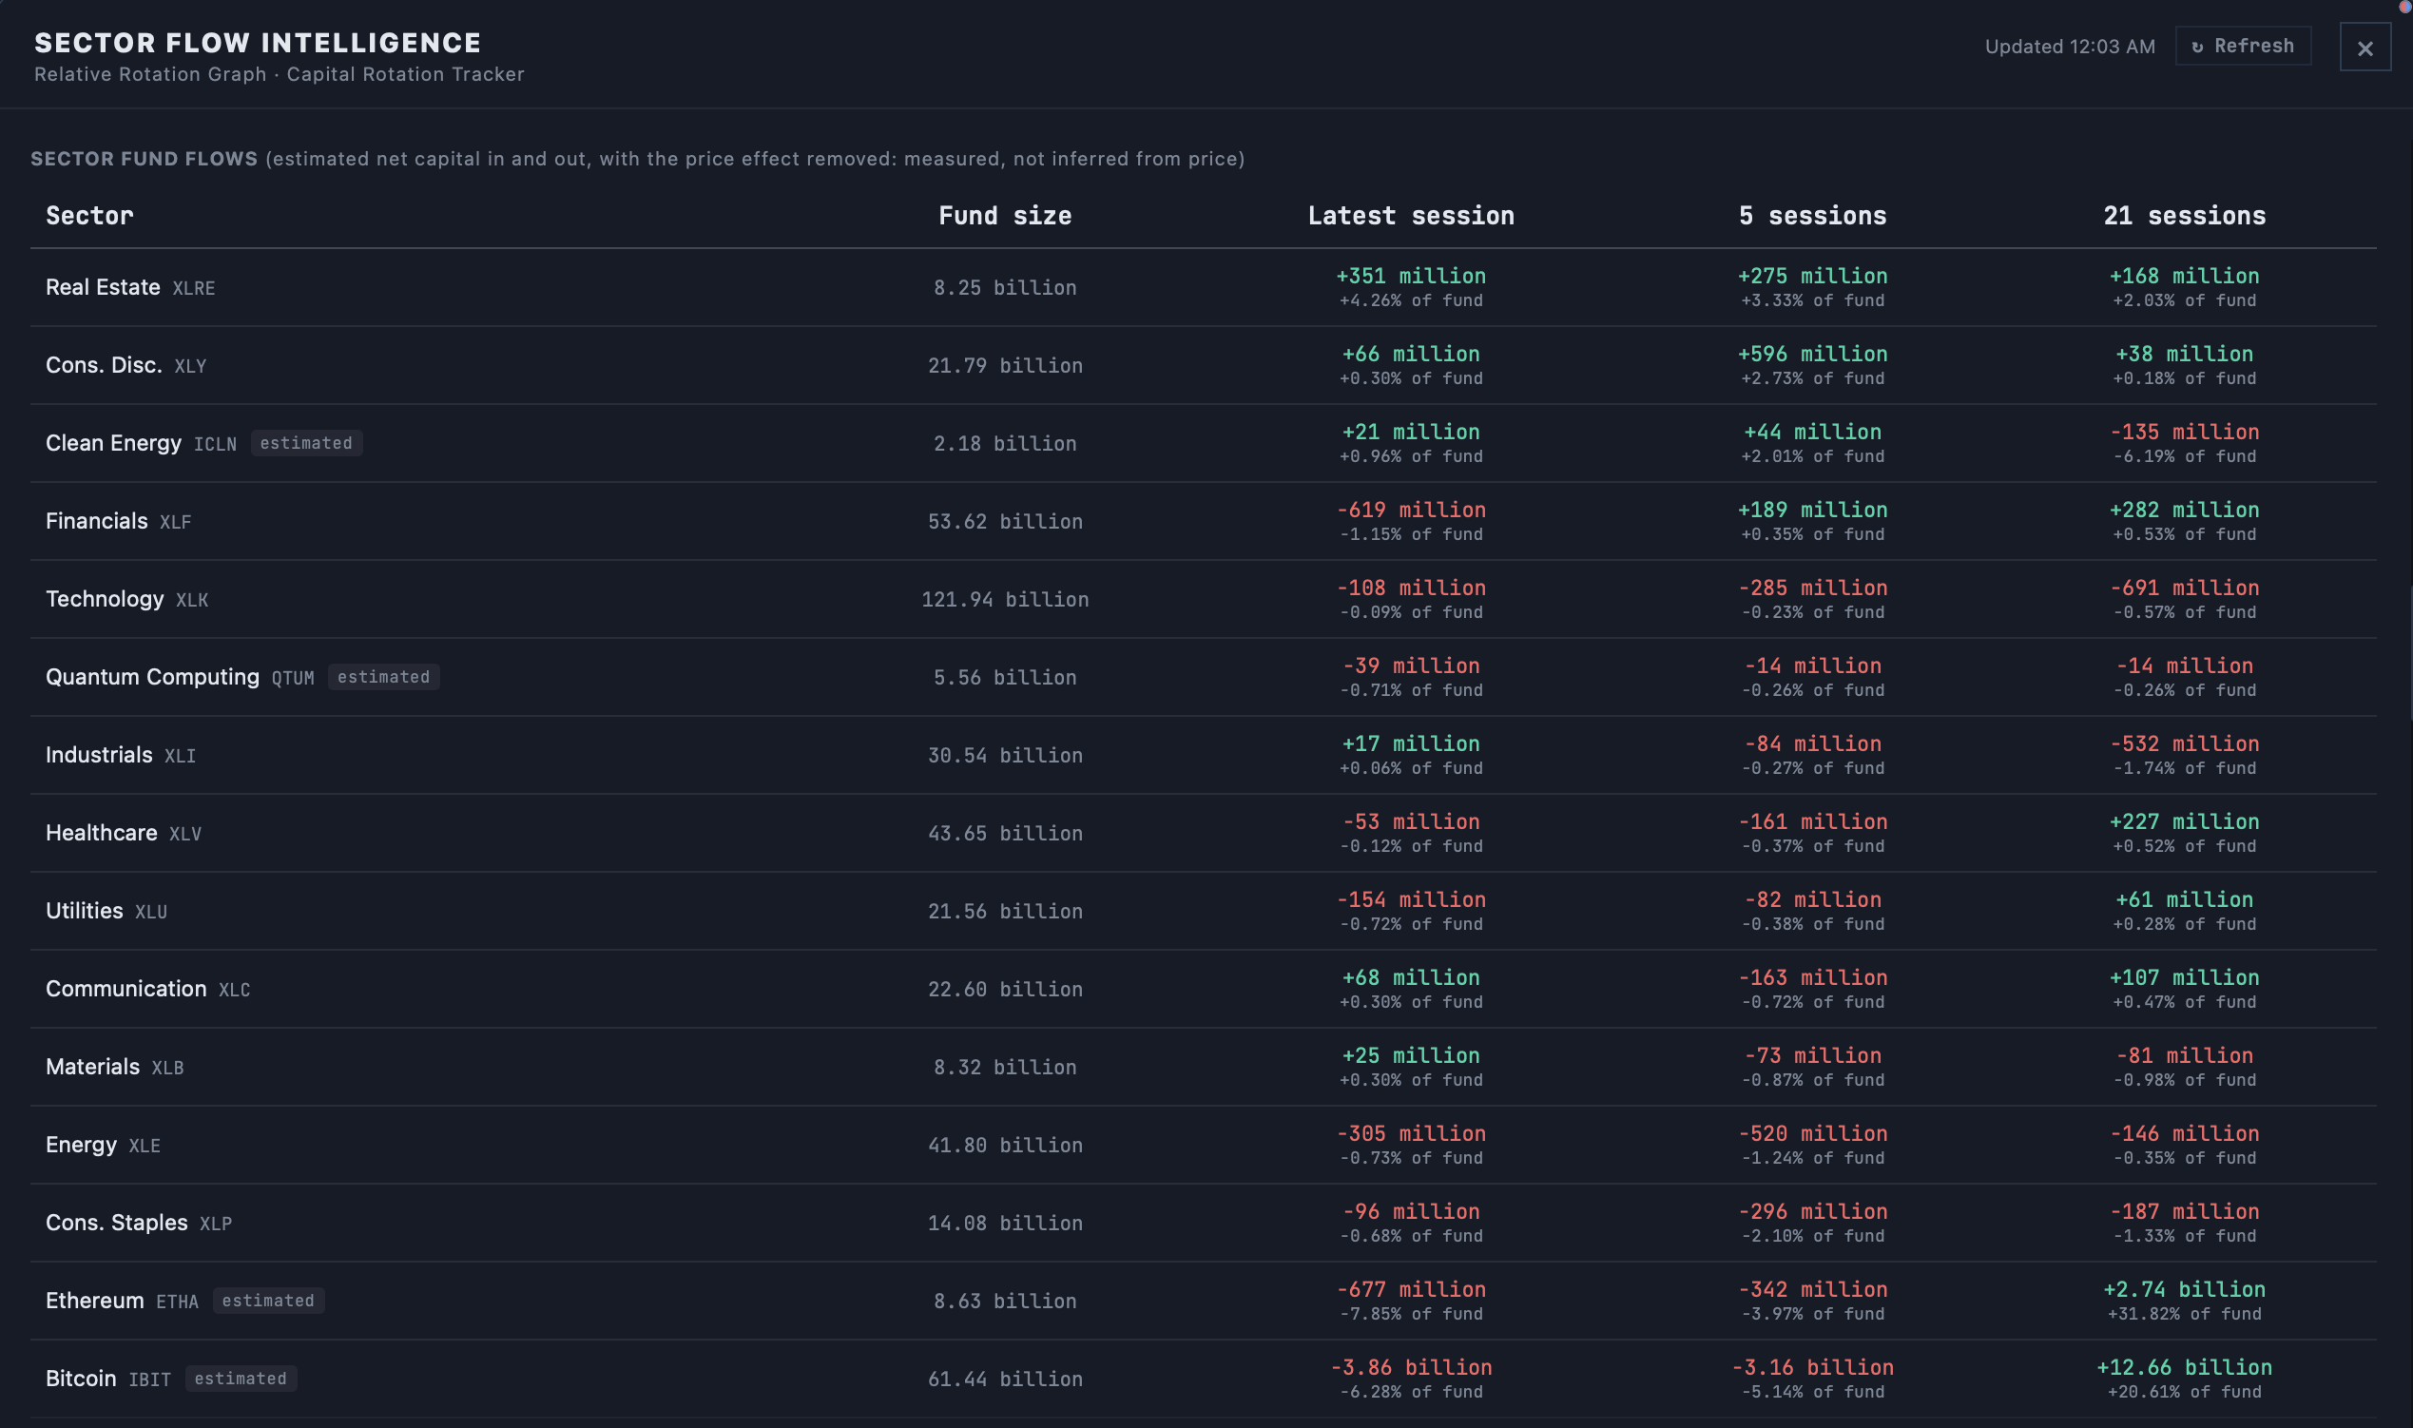Select the Cons. Disc. XLY row label
This screenshot has width=2413, height=1428.
pyautogui.click(x=126, y=366)
